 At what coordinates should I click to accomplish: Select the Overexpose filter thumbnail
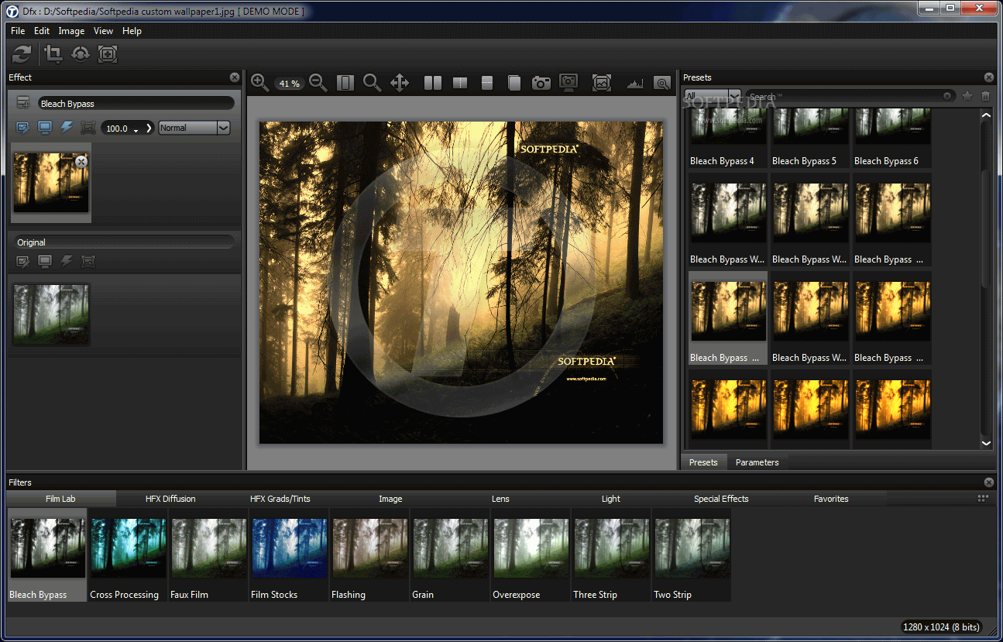click(531, 555)
